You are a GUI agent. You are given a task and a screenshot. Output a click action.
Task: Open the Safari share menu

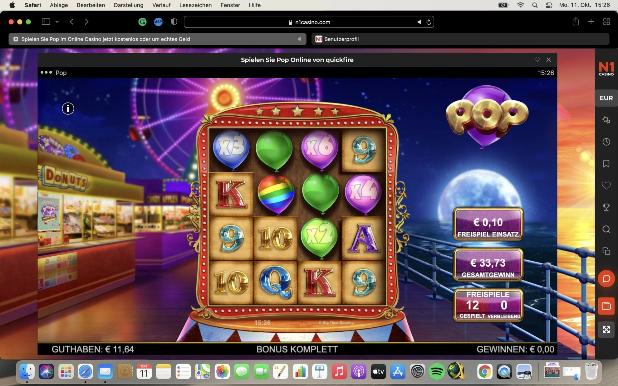[576, 22]
